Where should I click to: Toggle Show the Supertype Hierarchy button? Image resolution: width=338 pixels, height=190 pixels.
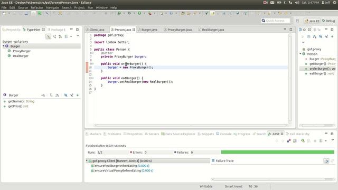point(54,36)
